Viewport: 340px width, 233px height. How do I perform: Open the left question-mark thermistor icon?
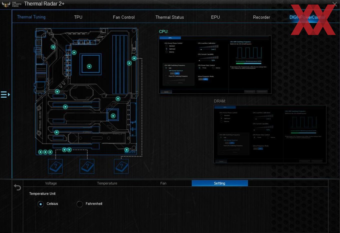55,166
